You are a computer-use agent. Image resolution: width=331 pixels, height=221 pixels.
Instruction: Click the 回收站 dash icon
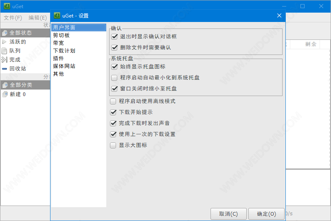(4, 69)
